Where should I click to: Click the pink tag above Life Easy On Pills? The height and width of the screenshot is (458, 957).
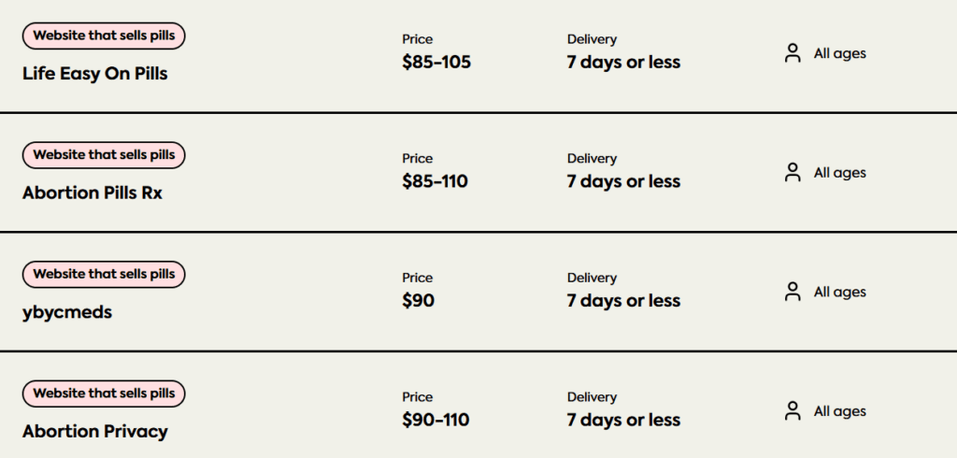point(104,36)
